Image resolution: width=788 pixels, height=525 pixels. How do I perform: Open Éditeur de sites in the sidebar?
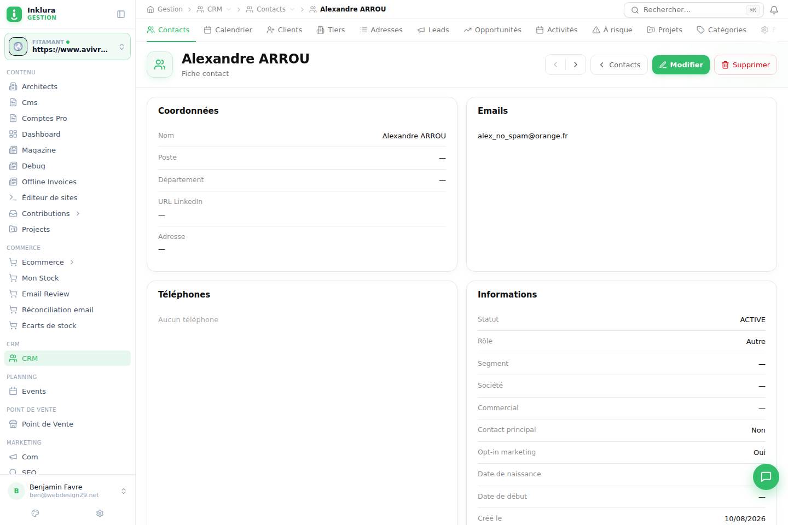click(68, 197)
